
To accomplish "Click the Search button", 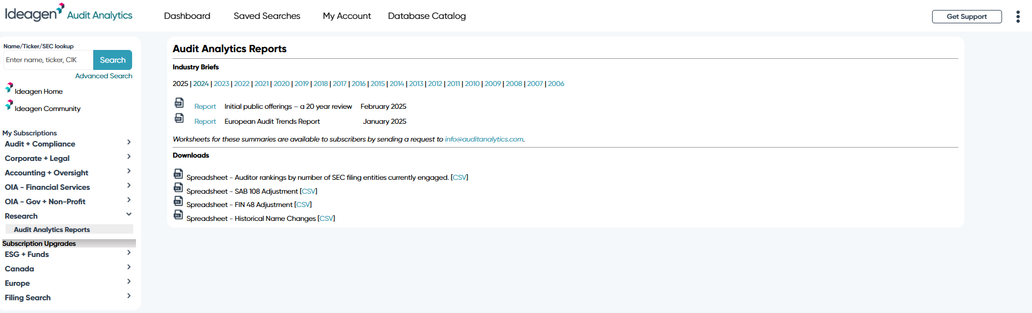I will pos(113,60).
